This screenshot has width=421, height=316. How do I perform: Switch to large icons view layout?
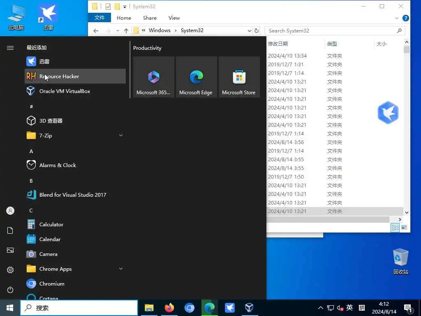[404, 228]
